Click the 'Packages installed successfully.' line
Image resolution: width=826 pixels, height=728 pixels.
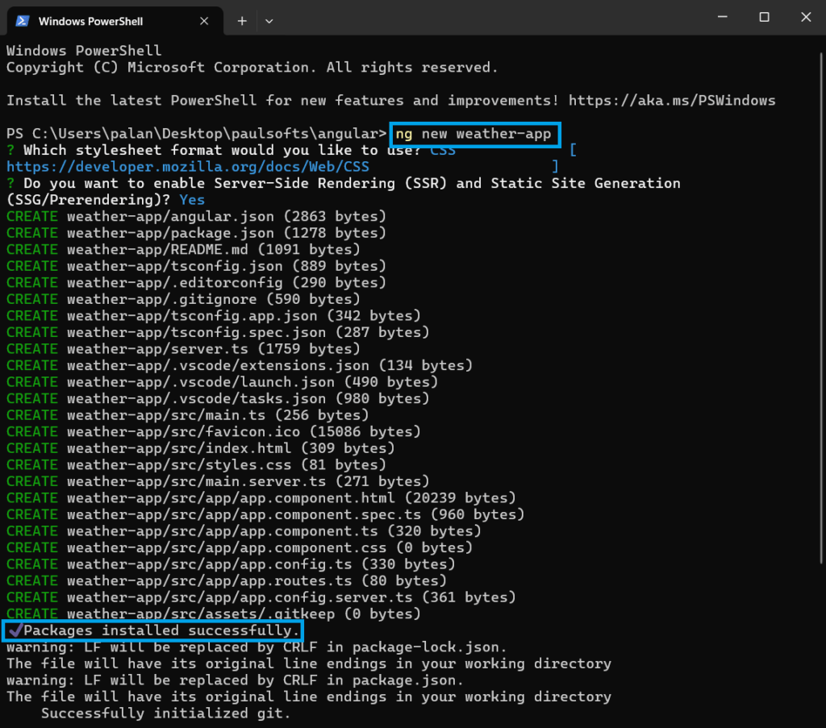(152, 630)
